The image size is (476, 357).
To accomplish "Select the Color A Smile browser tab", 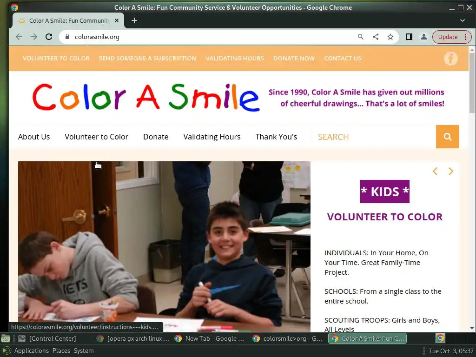I will pyautogui.click(x=69, y=20).
